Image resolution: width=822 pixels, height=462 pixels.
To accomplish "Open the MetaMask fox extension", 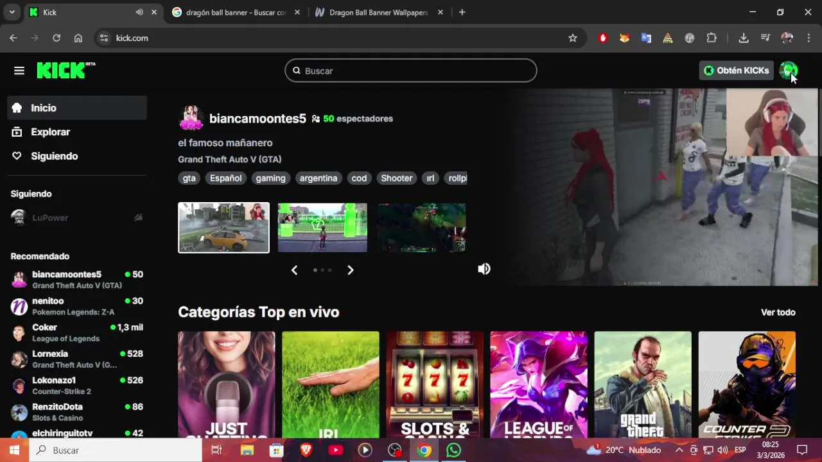I will point(624,38).
